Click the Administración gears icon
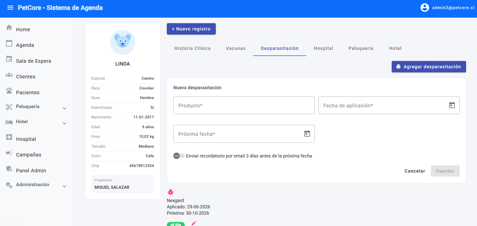The height and width of the screenshot is (226, 477). pyautogui.click(x=9, y=185)
